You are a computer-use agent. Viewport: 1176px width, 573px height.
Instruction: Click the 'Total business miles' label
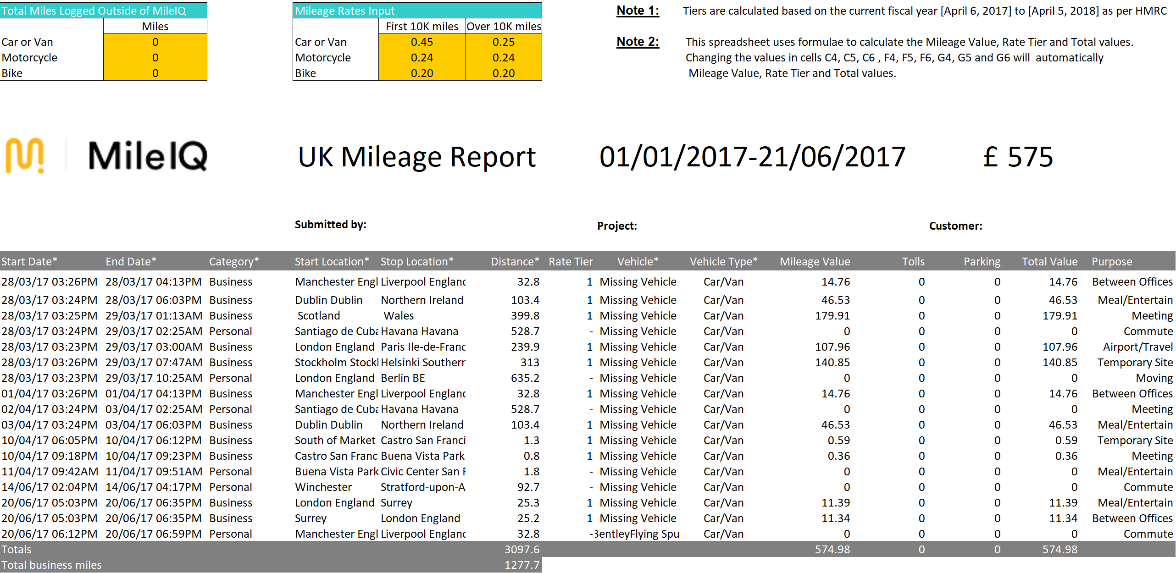[x=51, y=565]
